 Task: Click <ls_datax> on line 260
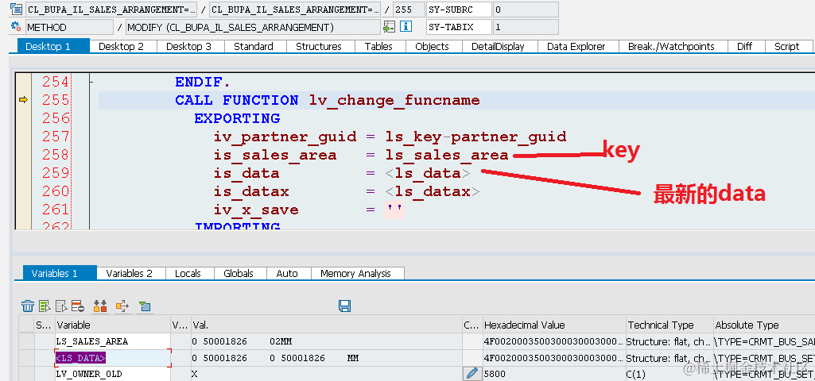(x=433, y=191)
